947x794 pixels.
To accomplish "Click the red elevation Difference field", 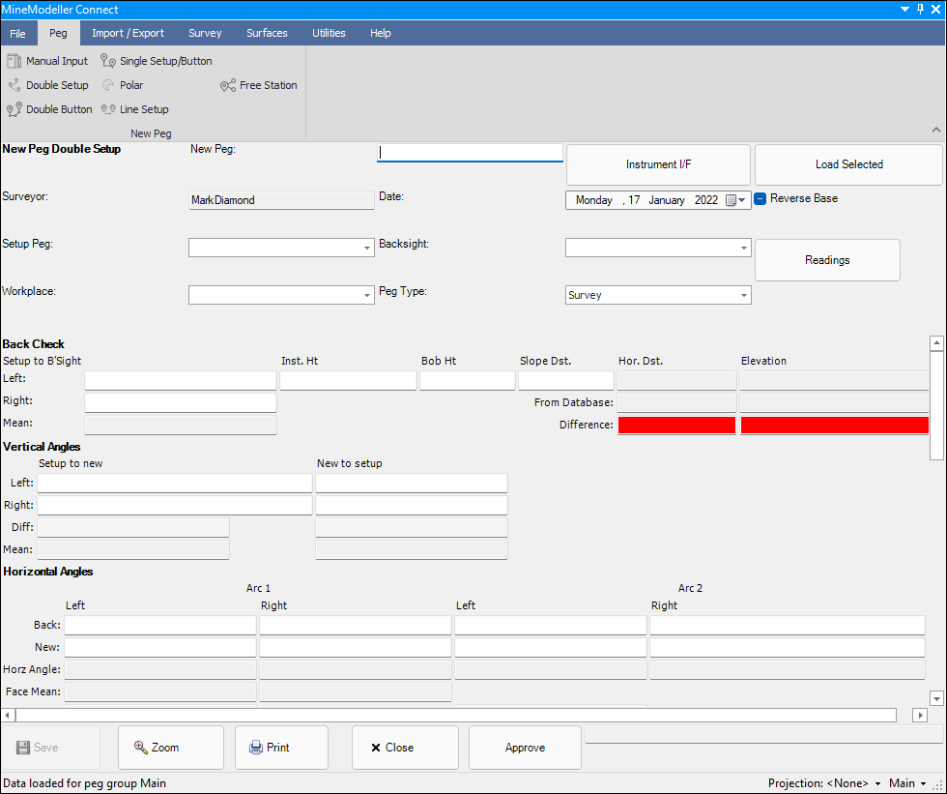I will (834, 425).
